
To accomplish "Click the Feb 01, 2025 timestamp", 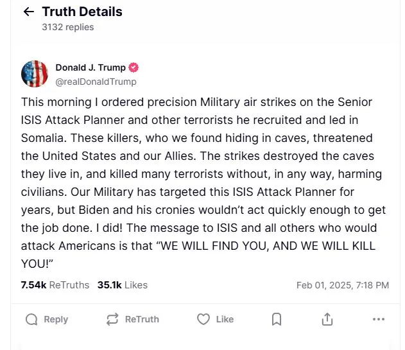I will (342, 284).
